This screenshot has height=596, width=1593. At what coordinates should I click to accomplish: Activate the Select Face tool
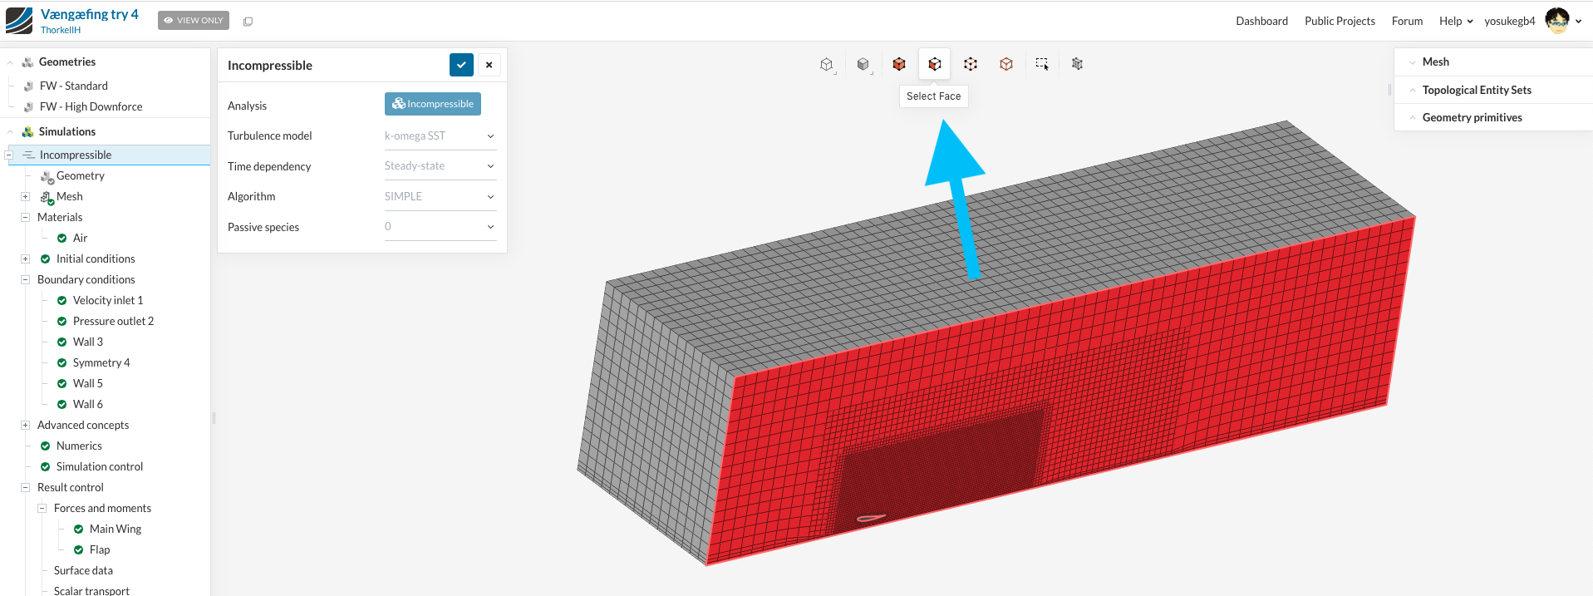pyautogui.click(x=935, y=64)
